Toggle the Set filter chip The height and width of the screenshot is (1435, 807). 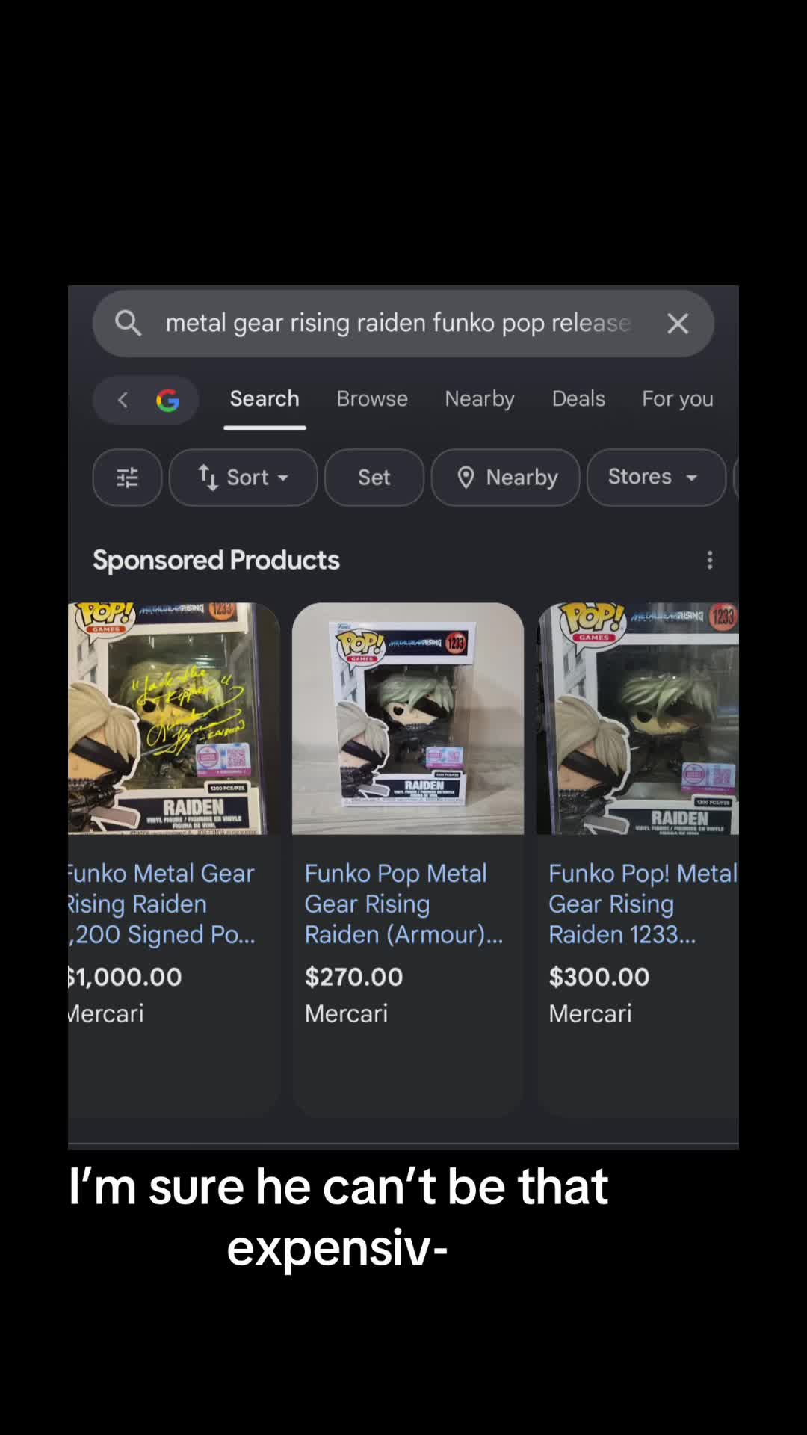[x=374, y=478]
